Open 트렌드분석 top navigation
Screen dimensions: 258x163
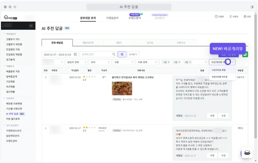135,18
